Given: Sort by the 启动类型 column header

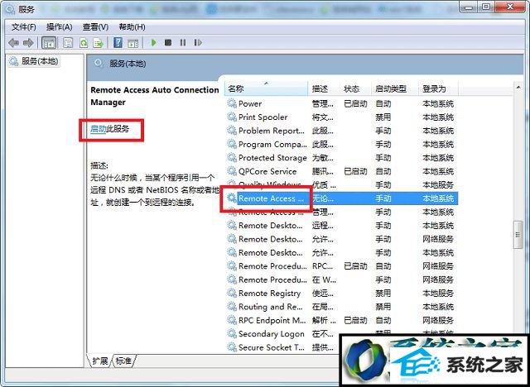Looking at the screenshot, I should point(395,88).
